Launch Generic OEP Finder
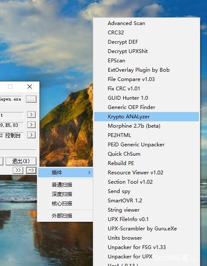Screen dimensions: 207x266 (x=146, y=107)
